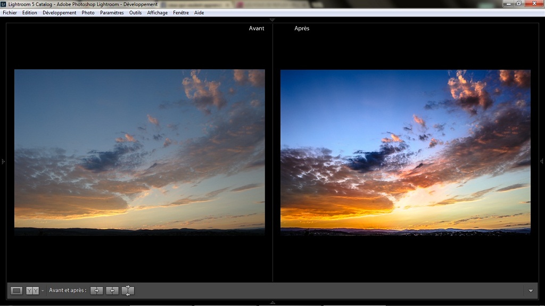Show the bottom filmstrip panel
Image resolution: width=545 pixels, height=306 pixels.
point(272,303)
